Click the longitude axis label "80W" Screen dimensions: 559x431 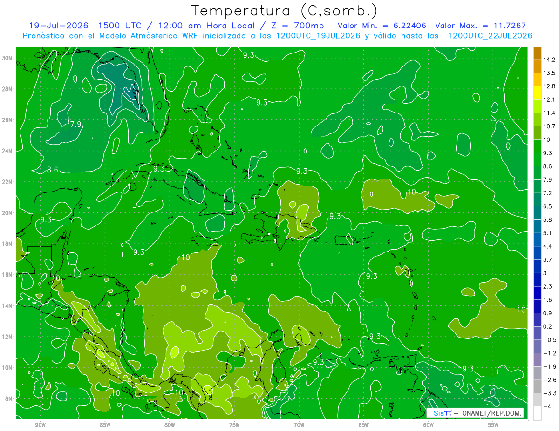tap(170, 425)
